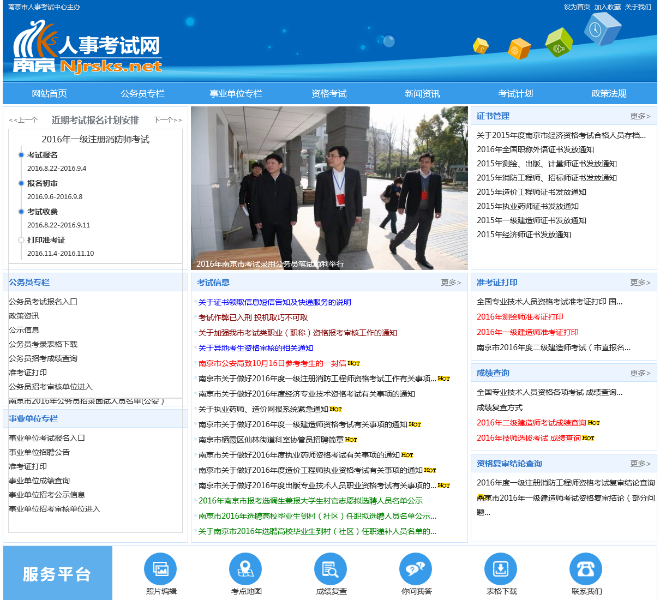This screenshot has width=660, height=600.
Task: Open 新闻资讯 navigation tab
Action: point(422,93)
